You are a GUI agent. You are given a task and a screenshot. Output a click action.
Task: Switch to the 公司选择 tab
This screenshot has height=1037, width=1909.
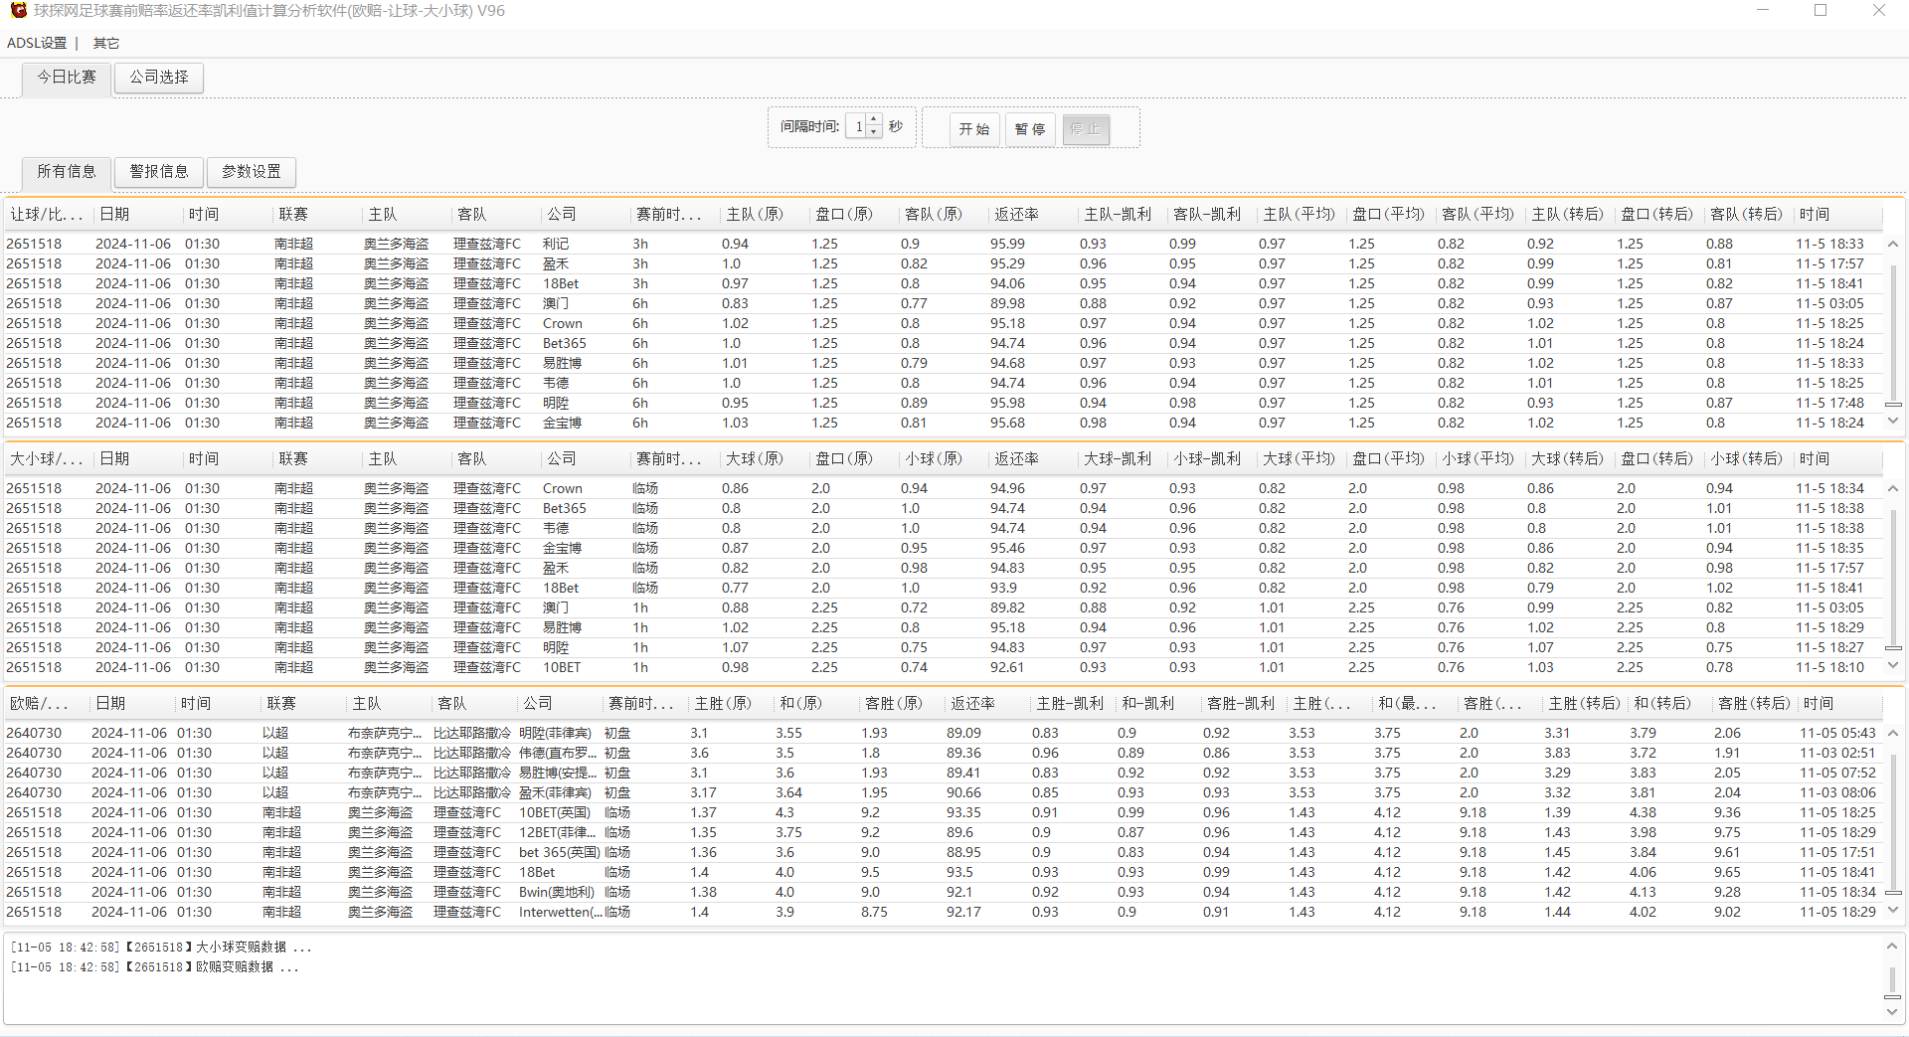[159, 78]
